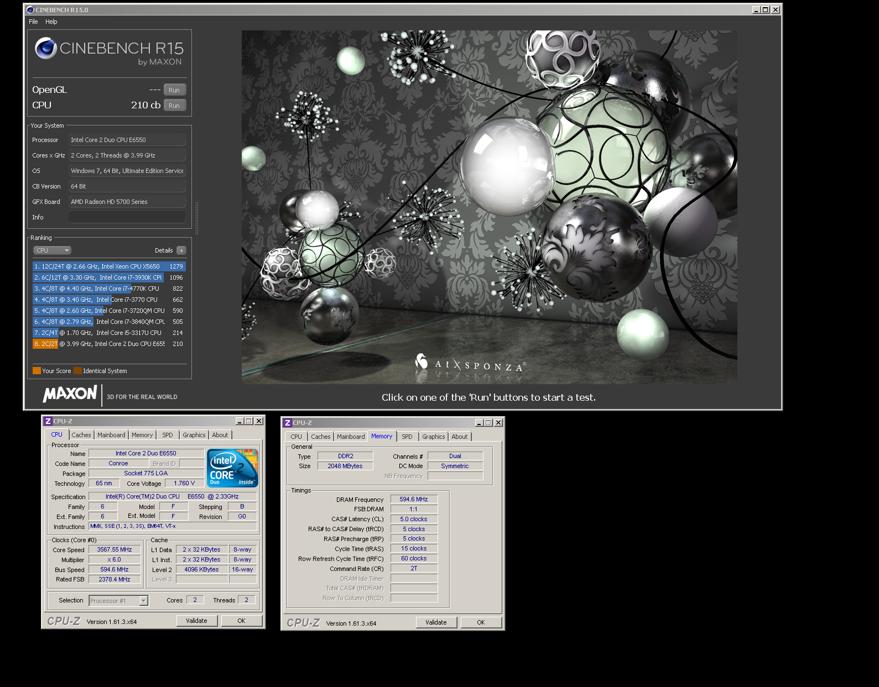Click Validate in the Memory CPU-Z window
This screenshot has height=687, width=879.
[x=436, y=622]
